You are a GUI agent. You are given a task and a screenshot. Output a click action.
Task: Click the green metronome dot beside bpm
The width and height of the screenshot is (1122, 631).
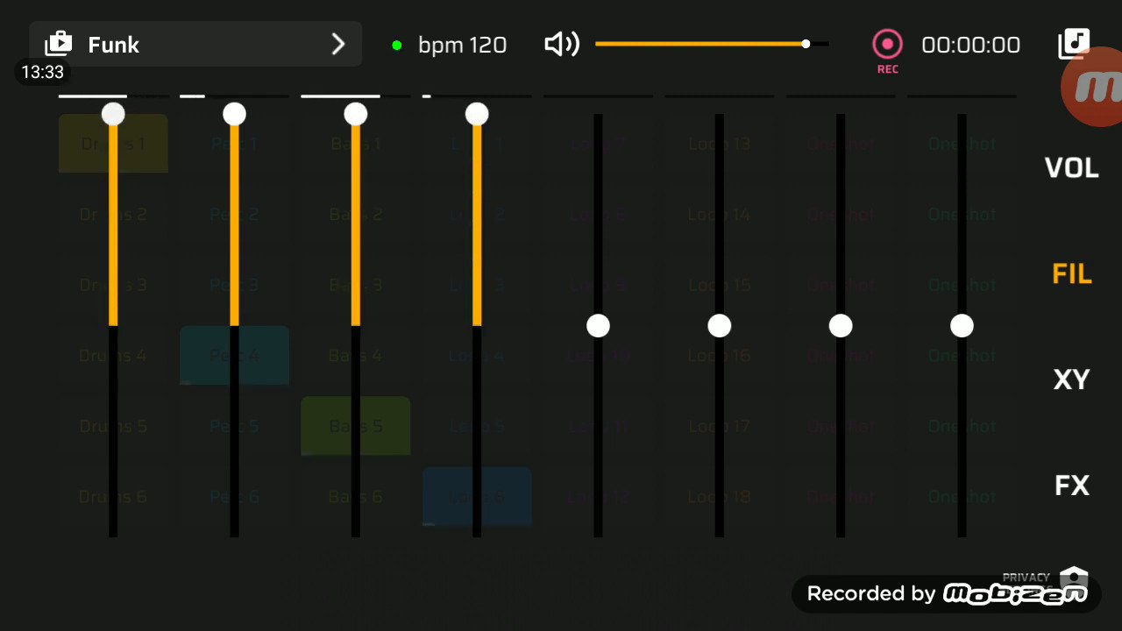(397, 45)
